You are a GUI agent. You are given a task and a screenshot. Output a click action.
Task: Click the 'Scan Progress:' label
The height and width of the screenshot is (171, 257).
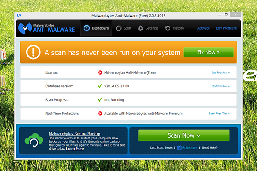57,100
